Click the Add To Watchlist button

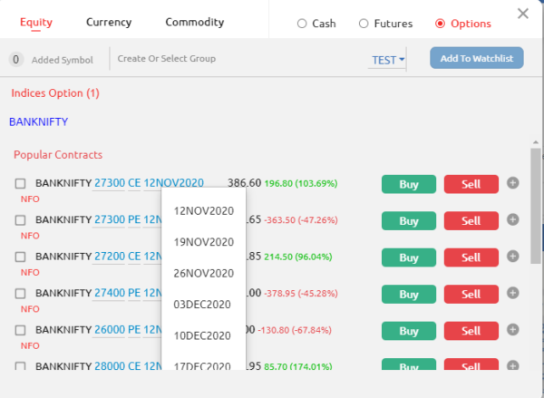pos(477,58)
